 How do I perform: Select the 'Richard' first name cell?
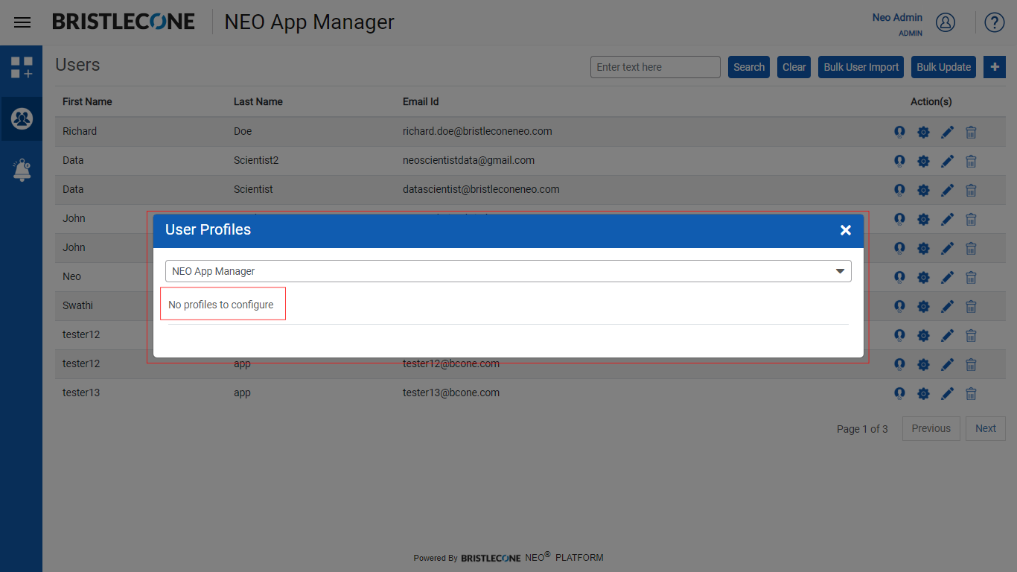[80, 131]
